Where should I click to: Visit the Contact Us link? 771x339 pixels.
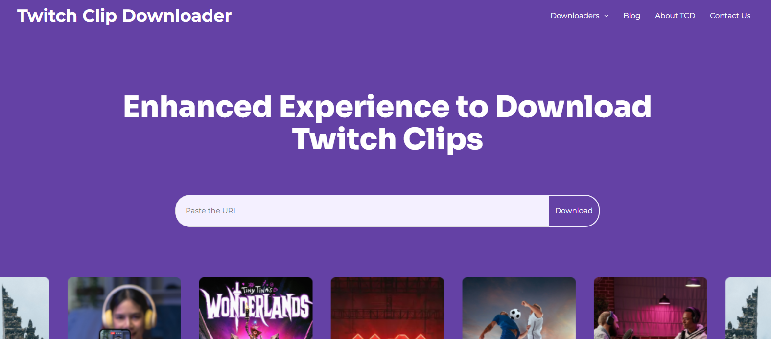tap(730, 16)
